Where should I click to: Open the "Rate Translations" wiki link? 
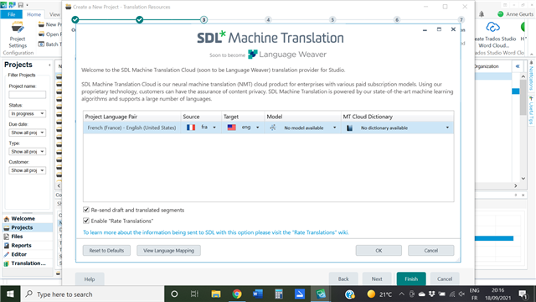216,232
